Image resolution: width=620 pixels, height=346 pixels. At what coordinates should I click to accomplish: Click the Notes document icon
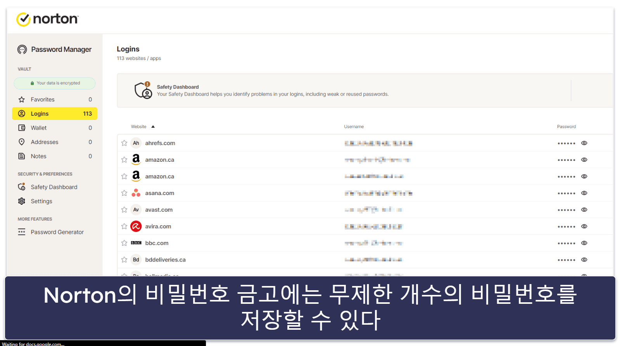(22, 156)
